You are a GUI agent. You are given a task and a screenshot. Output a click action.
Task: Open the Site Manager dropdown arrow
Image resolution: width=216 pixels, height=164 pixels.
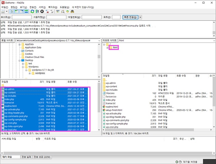6,11
